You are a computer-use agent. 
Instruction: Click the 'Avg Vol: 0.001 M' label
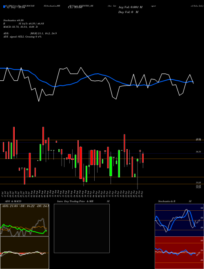[130, 7]
